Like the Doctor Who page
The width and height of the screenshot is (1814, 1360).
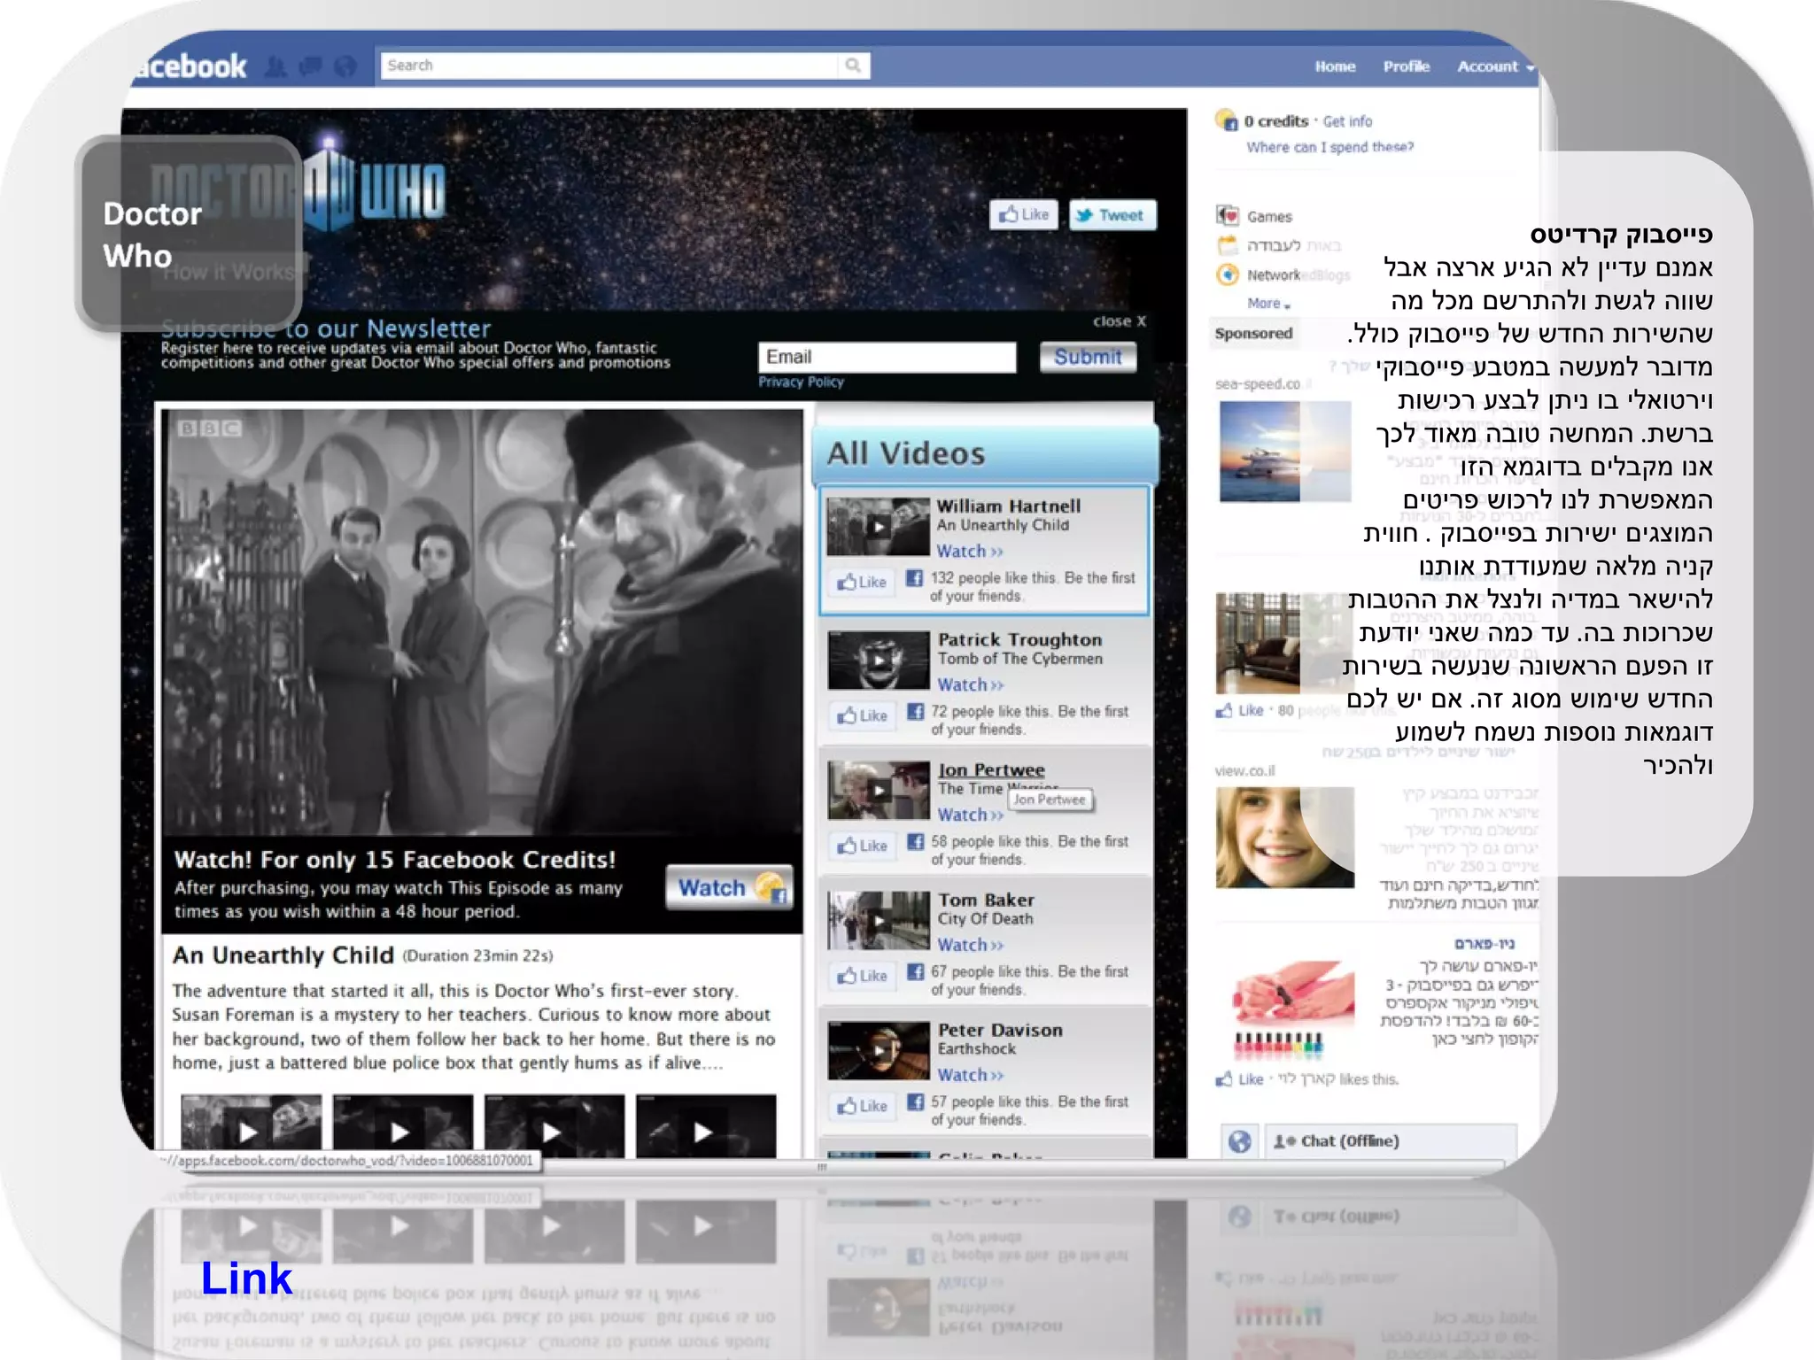pyautogui.click(x=1024, y=215)
